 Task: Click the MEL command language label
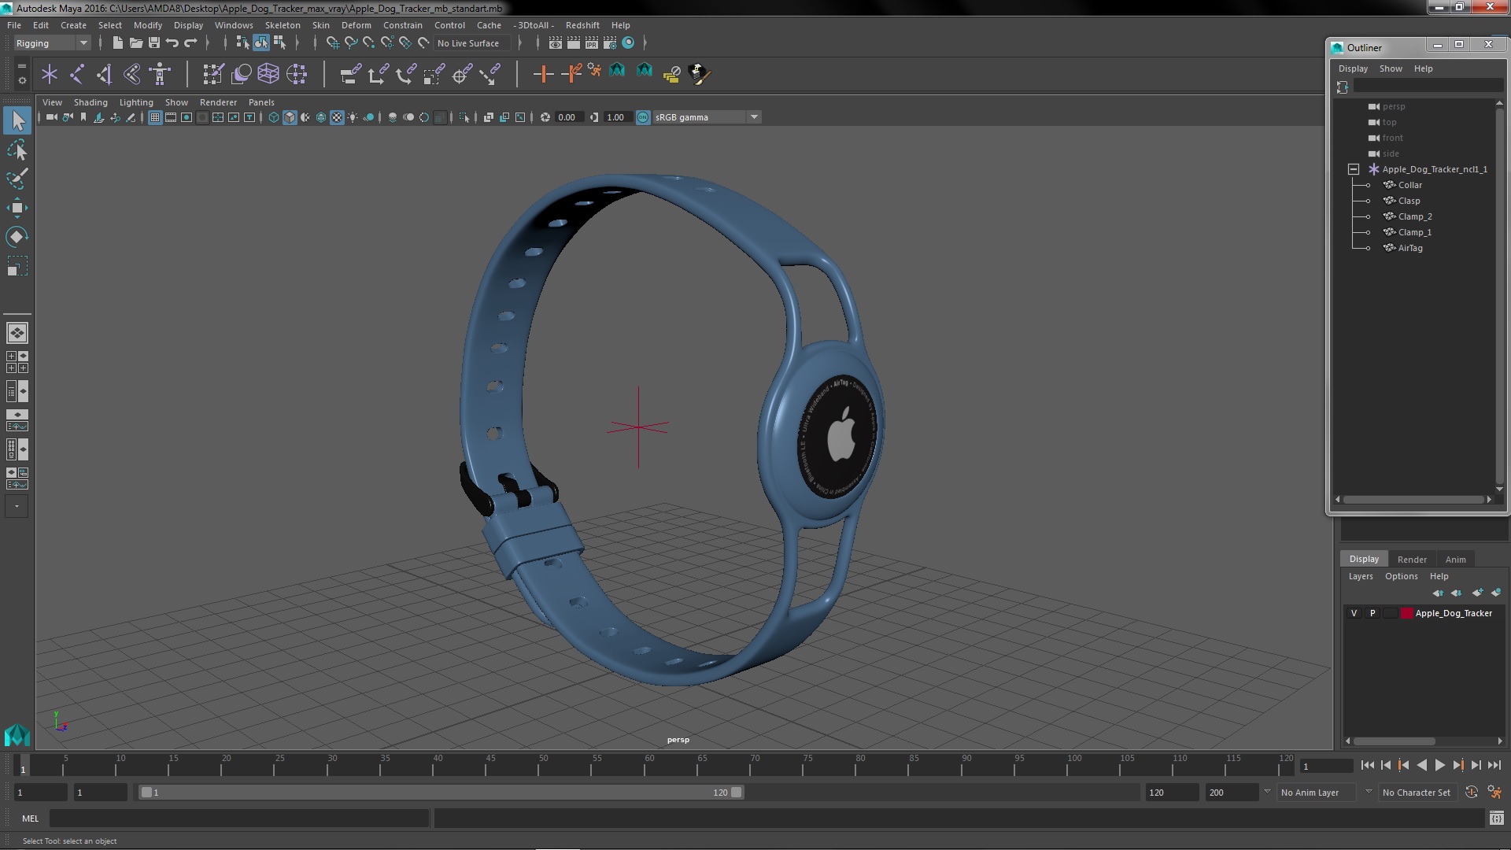coord(30,819)
